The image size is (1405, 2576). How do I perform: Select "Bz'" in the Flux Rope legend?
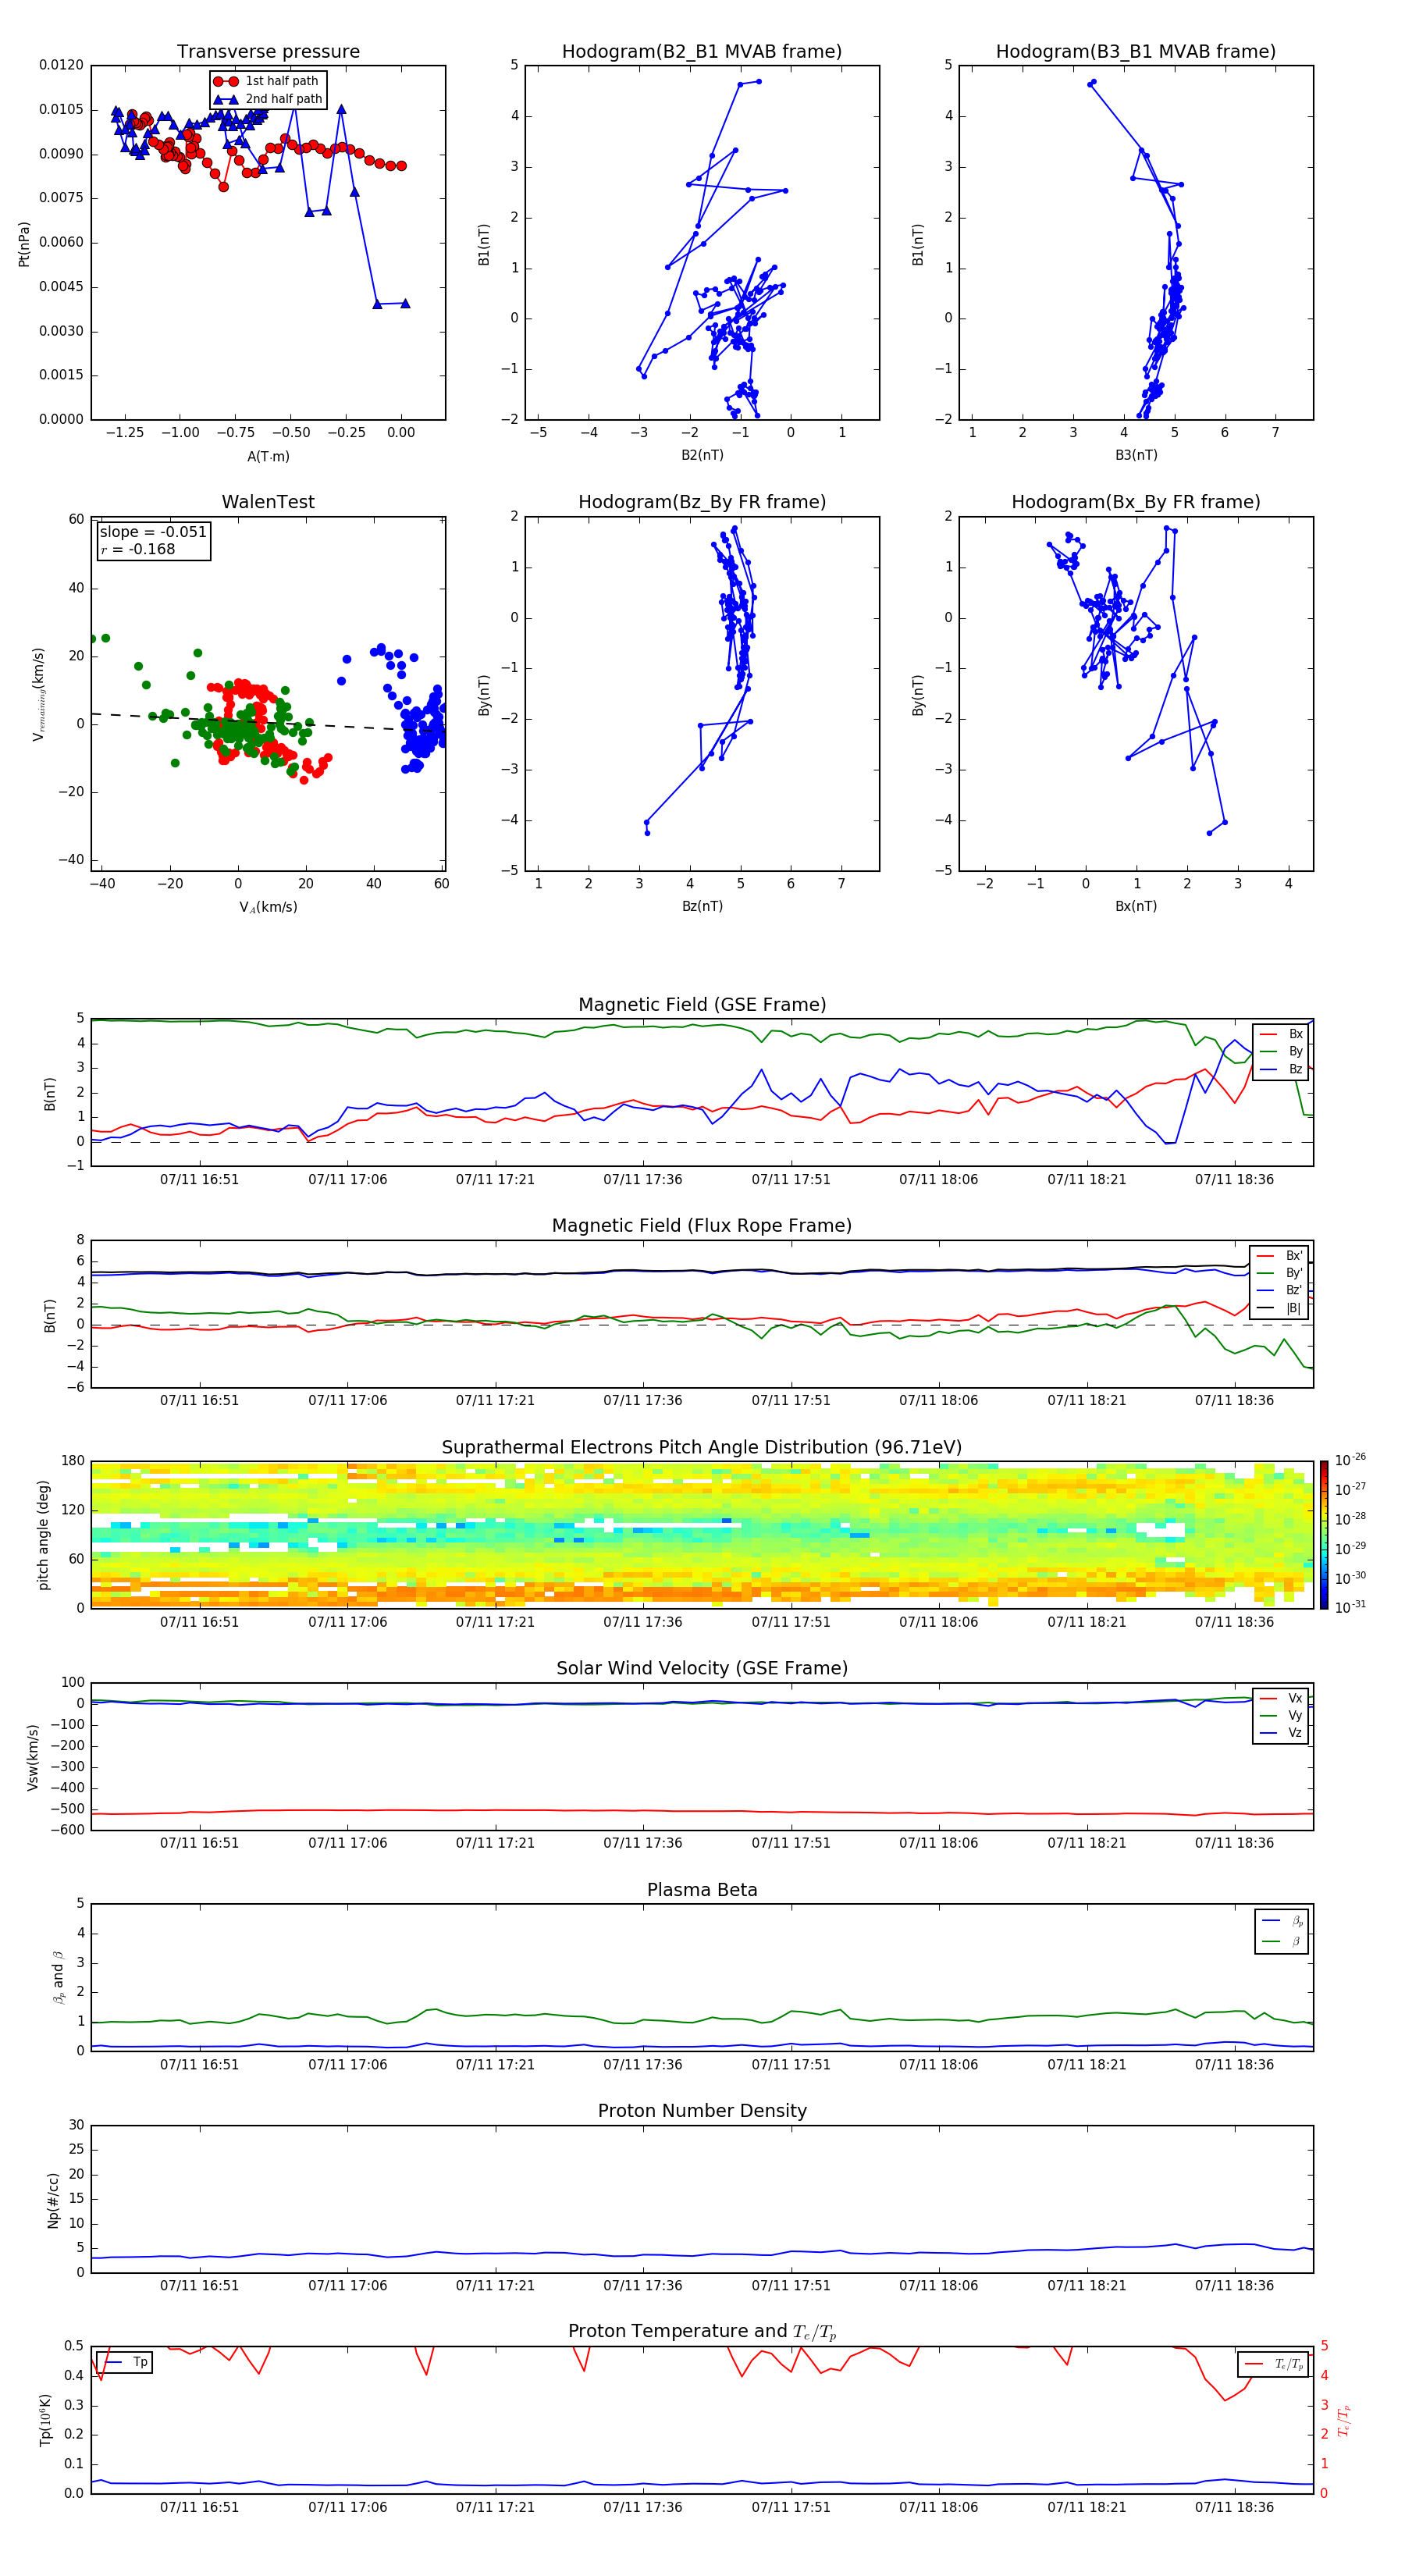coord(1280,1290)
